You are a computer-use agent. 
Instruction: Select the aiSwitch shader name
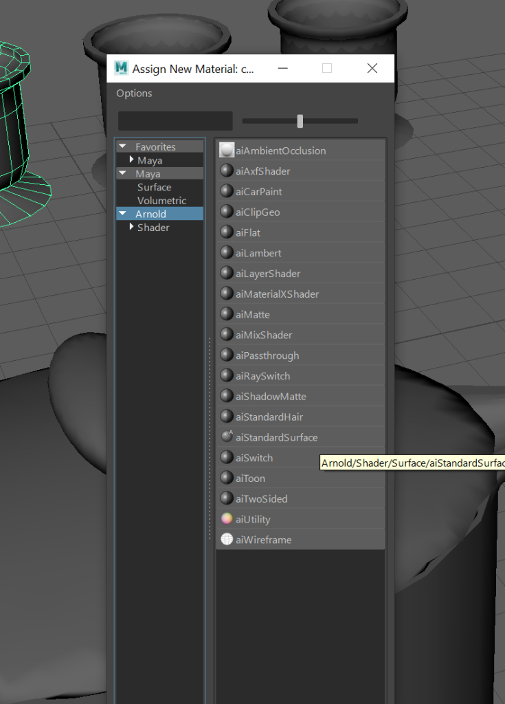[254, 458]
